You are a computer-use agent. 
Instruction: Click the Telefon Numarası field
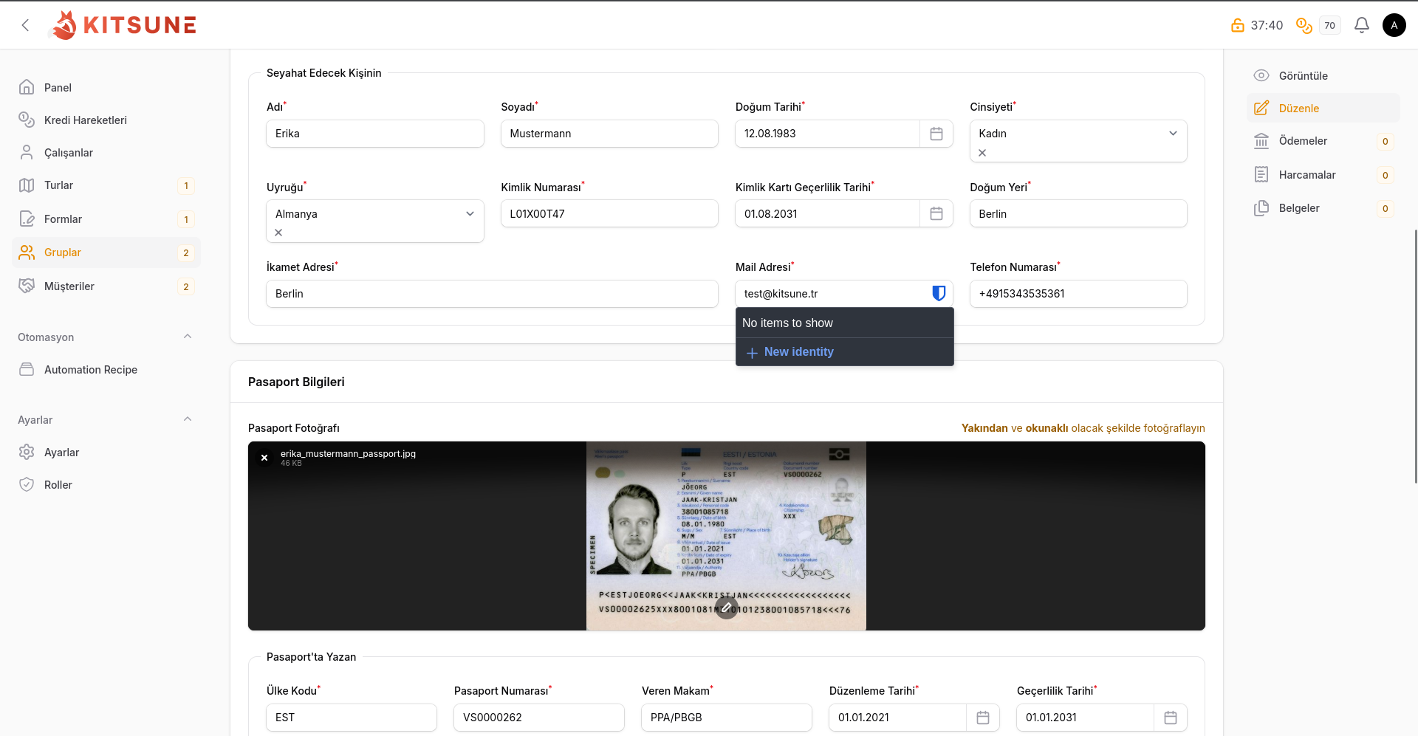coord(1078,294)
